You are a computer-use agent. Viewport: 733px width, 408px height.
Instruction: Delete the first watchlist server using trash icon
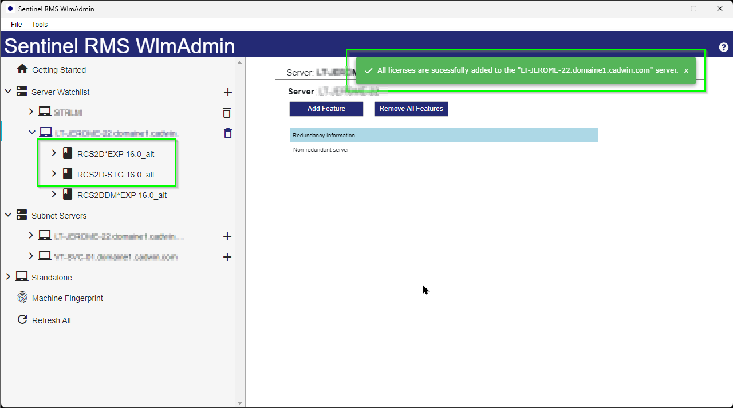point(227,113)
